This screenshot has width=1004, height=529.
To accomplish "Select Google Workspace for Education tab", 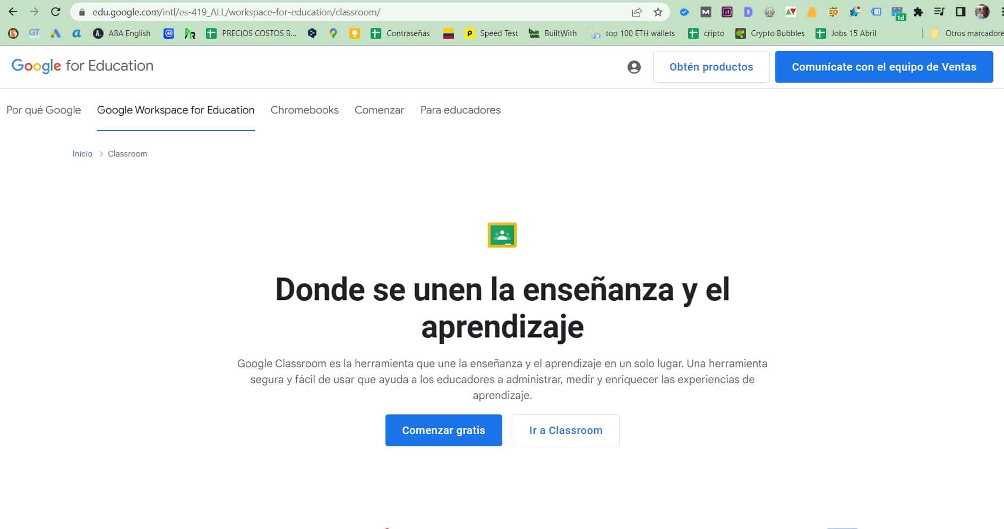I will coord(176,110).
